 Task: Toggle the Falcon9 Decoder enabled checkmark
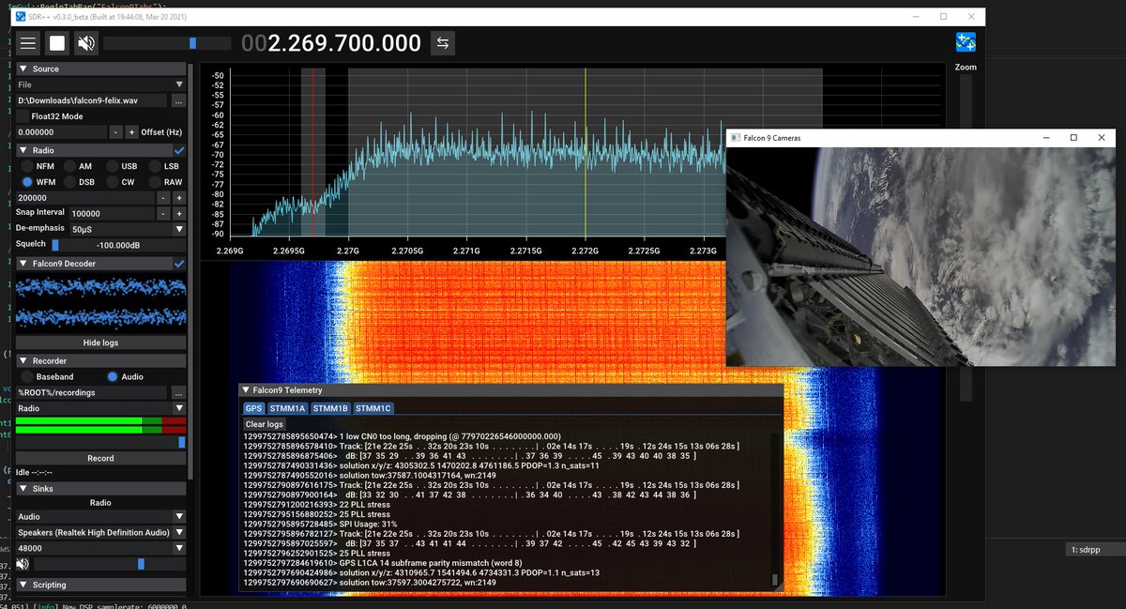pos(179,264)
